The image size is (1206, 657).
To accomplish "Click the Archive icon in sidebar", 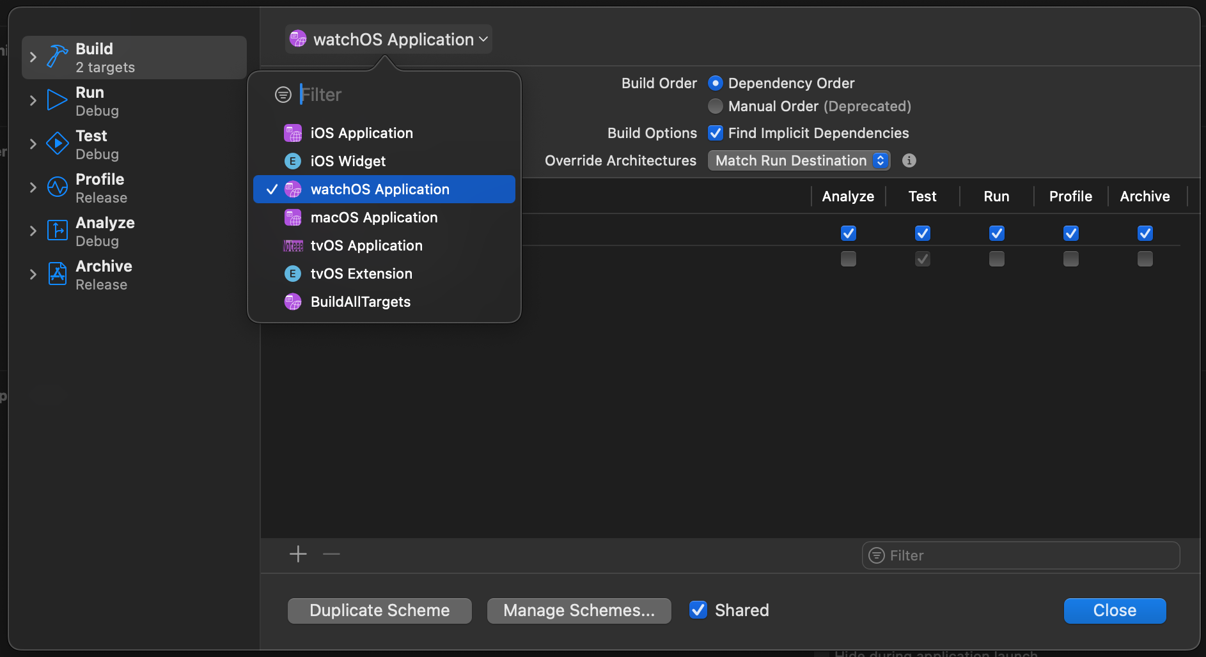I will click(x=58, y=274).
